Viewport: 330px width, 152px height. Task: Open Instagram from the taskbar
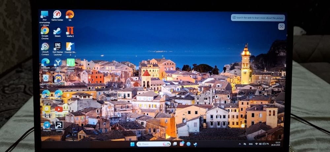tap(181, 144)
